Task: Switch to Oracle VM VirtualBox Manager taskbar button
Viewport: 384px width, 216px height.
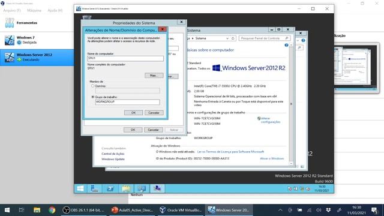Action: click(181, 210)
